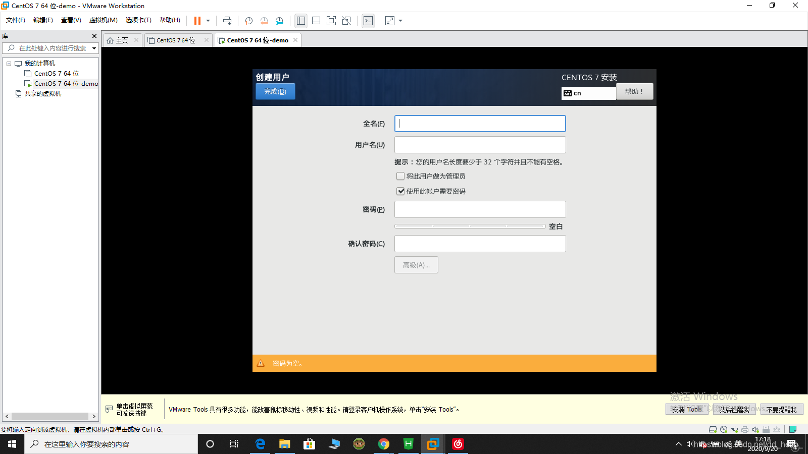The width and height of the screenshot is (808, 454).
Task: Take a snapshot using the clock-plus icon
Action: 248,21
